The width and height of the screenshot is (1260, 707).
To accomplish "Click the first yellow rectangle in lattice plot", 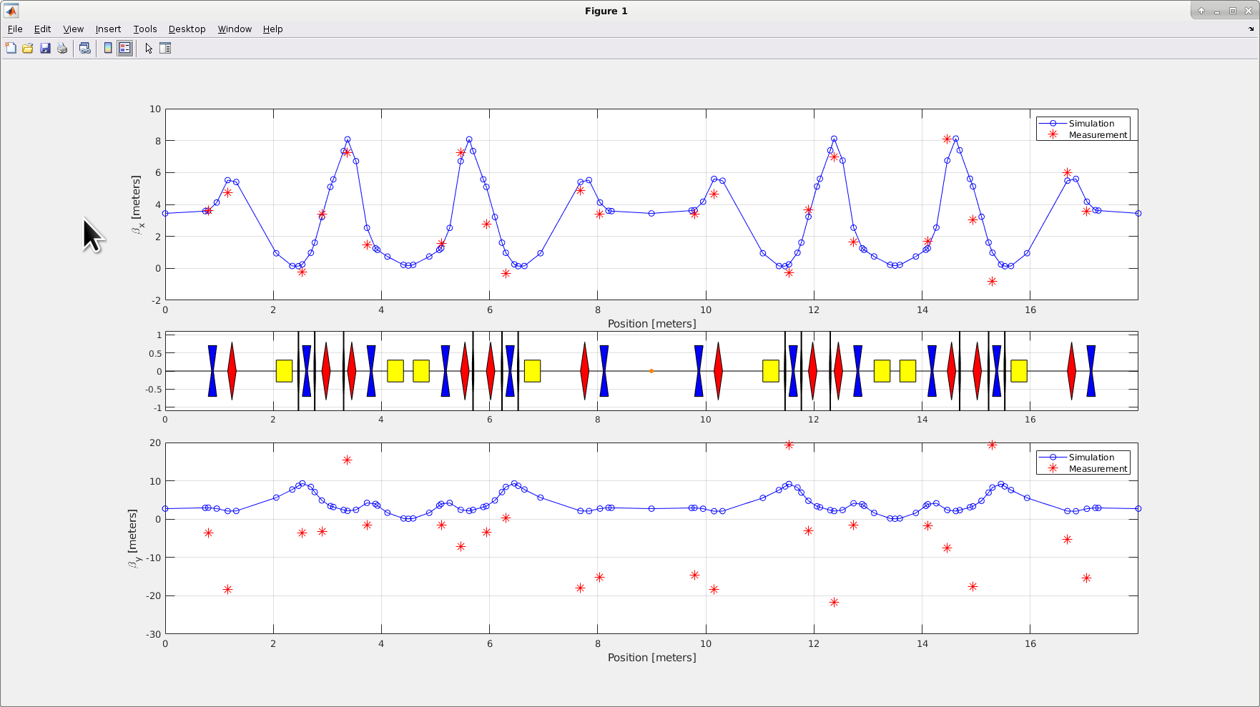I will click(284, 371).
